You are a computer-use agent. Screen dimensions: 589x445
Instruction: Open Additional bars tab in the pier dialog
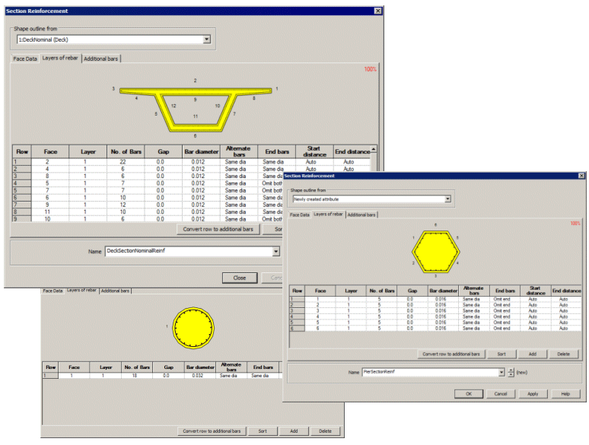pyautogui.click(x=361, y=215)
